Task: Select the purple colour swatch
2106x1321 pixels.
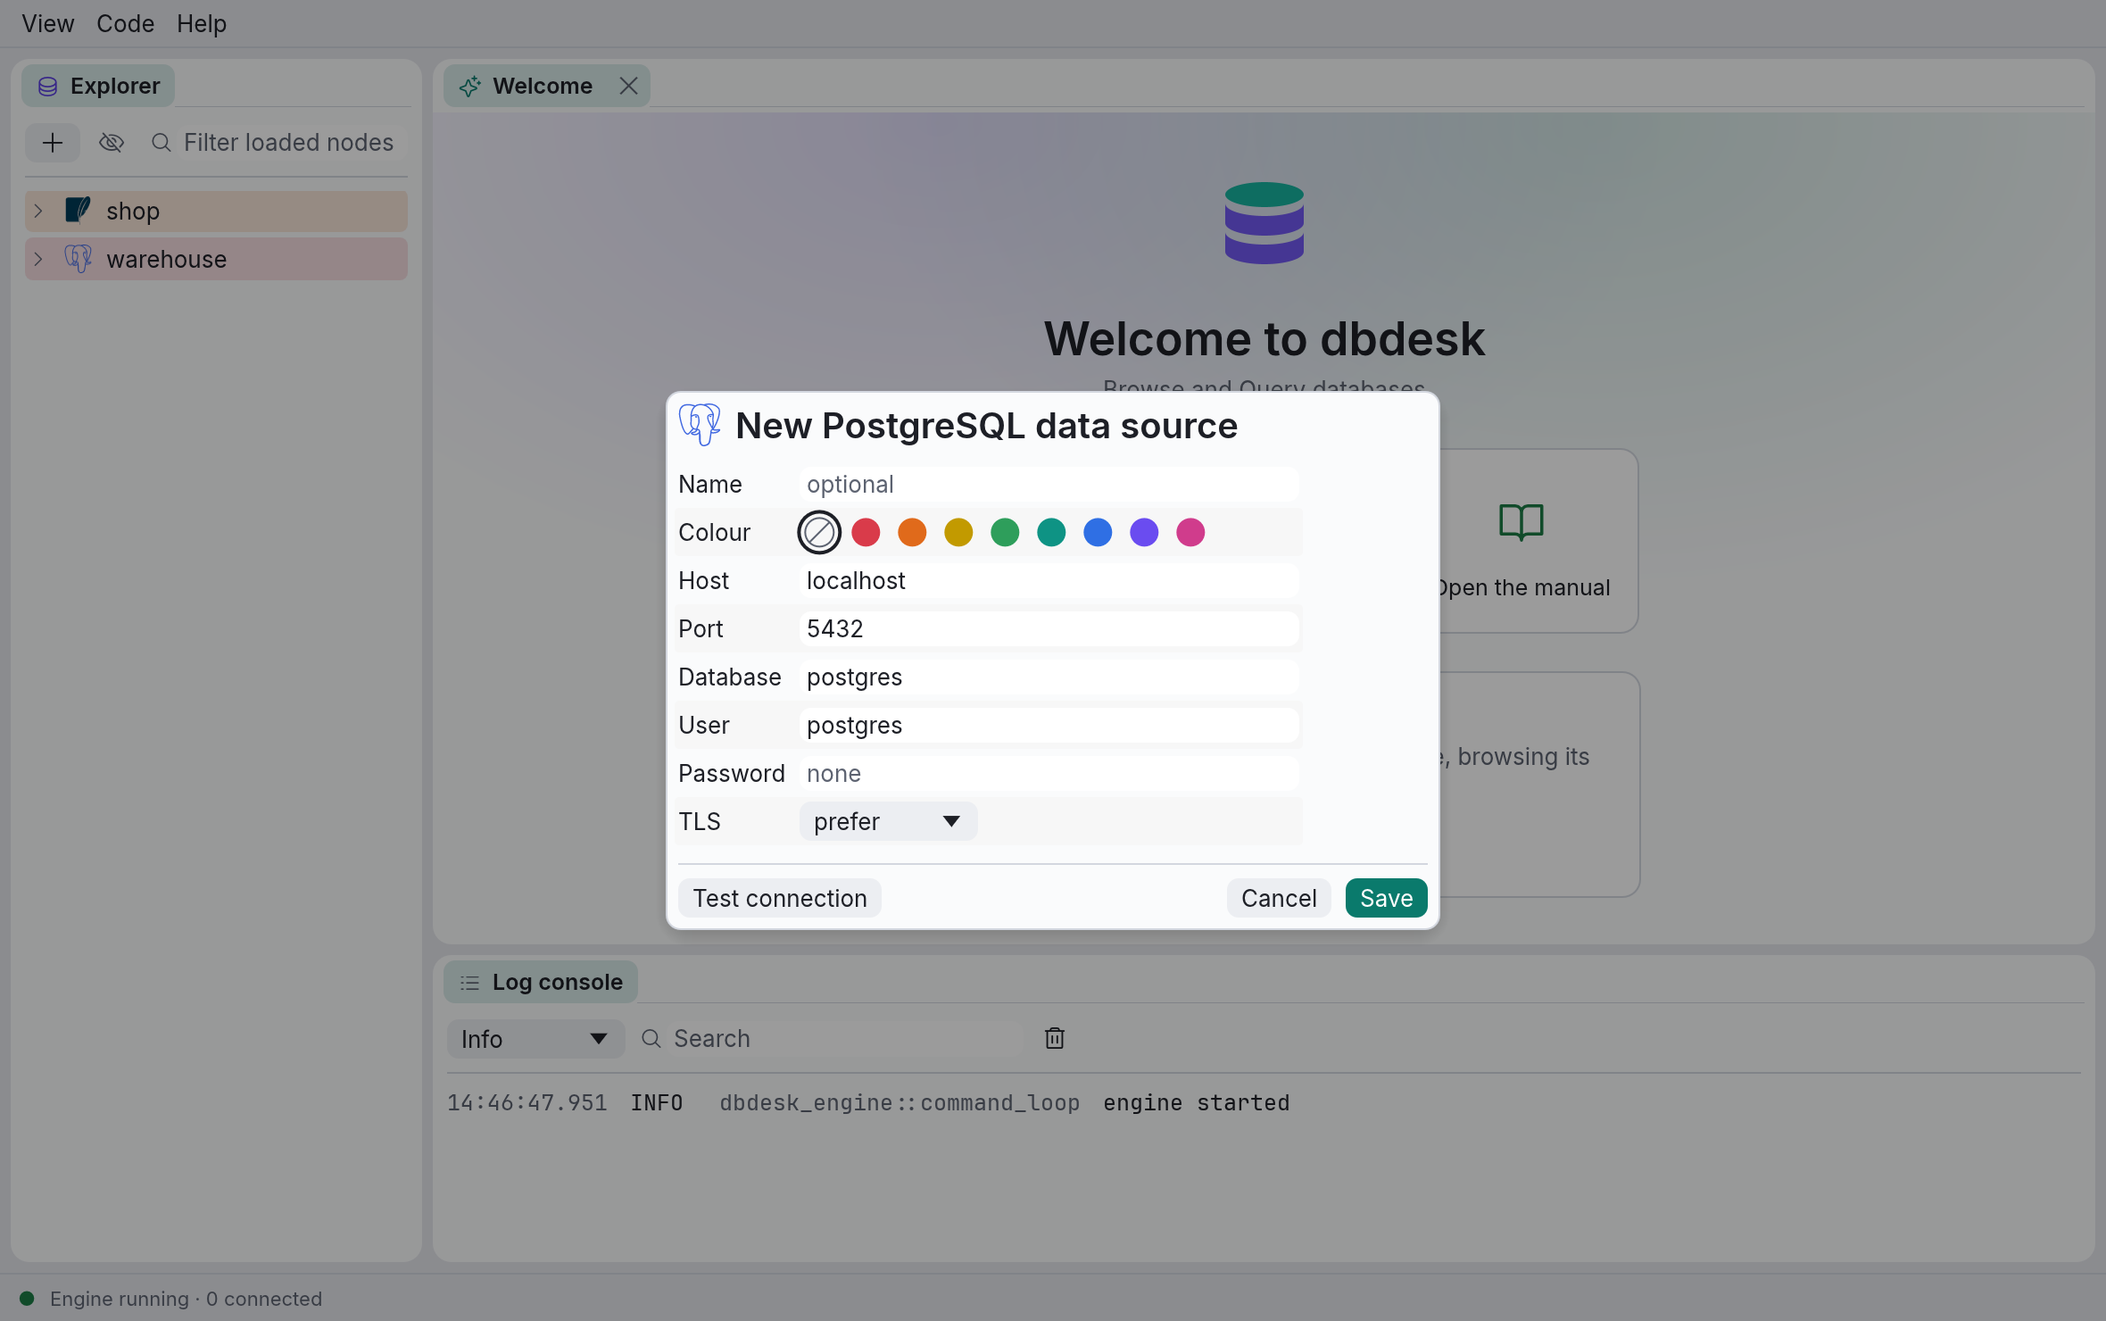Action: 1144,533
